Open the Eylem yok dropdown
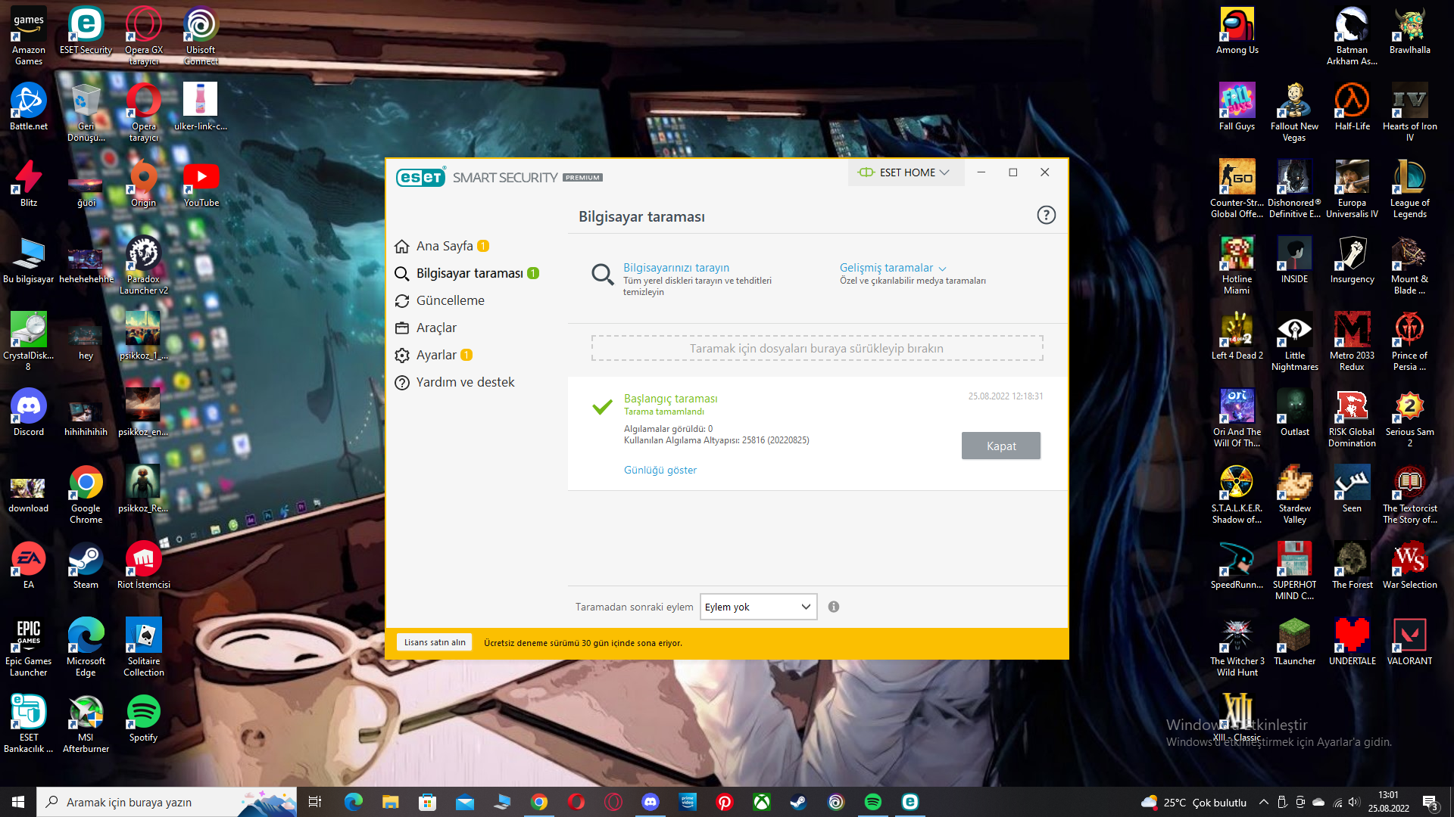 pos(758,607)
